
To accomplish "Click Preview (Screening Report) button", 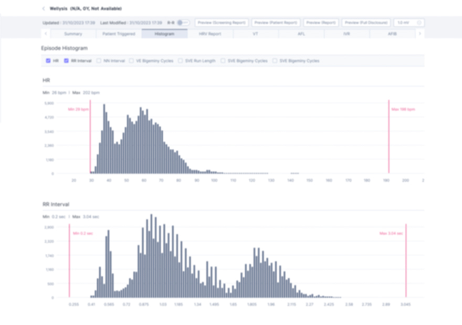I will pos(222,23).
